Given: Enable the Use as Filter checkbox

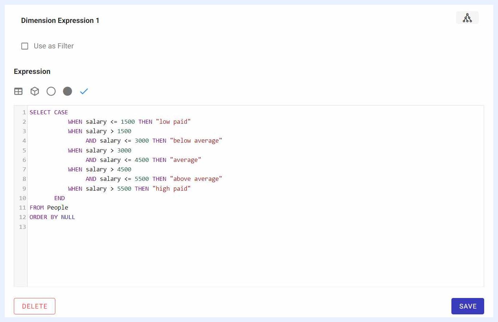Looking at the screenshot, I should tap(25, 46).
